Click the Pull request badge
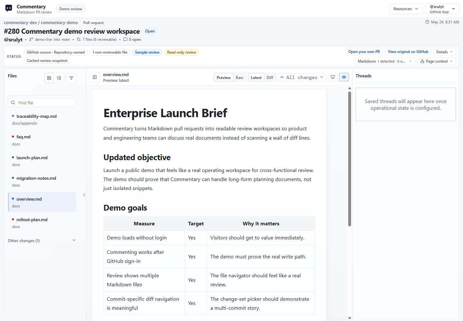This screenshot has width=463, height=321. [93, 23]
